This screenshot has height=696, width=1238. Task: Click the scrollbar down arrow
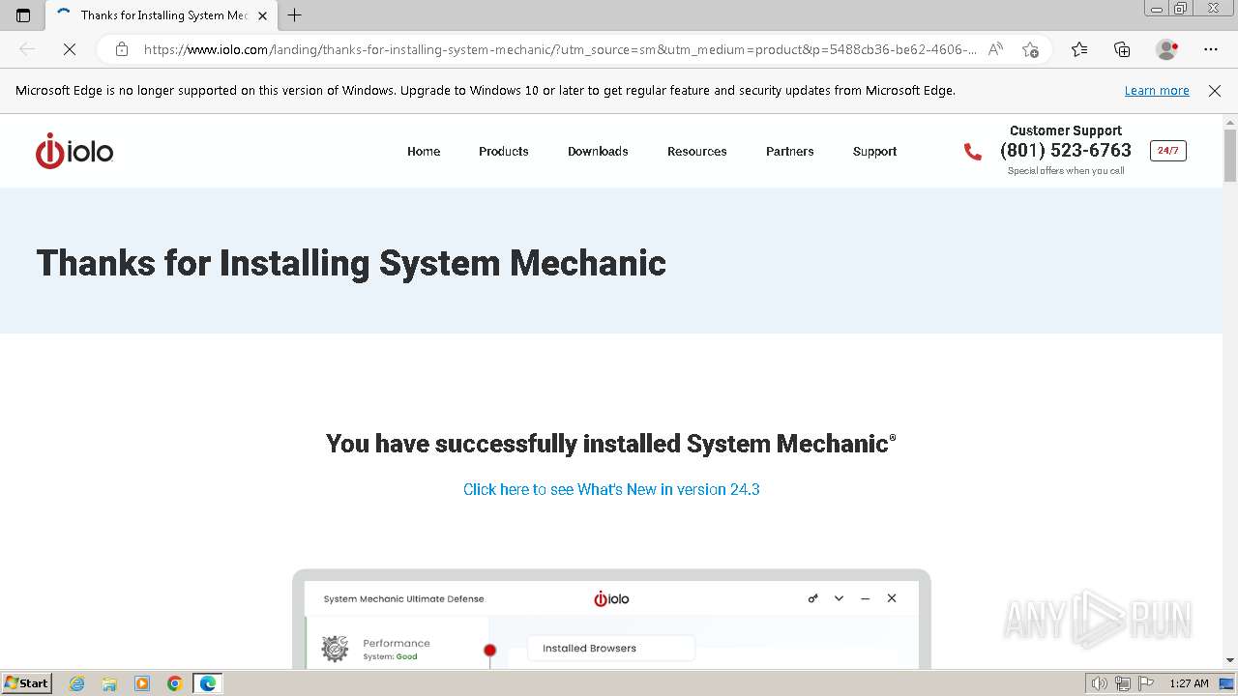pos(1230,660)
